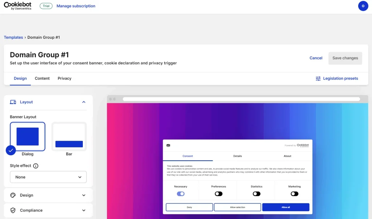Enable the Marketing toggle
This screenshot has height=219, width=372.
pyautogui.click(x=294, y=194)
